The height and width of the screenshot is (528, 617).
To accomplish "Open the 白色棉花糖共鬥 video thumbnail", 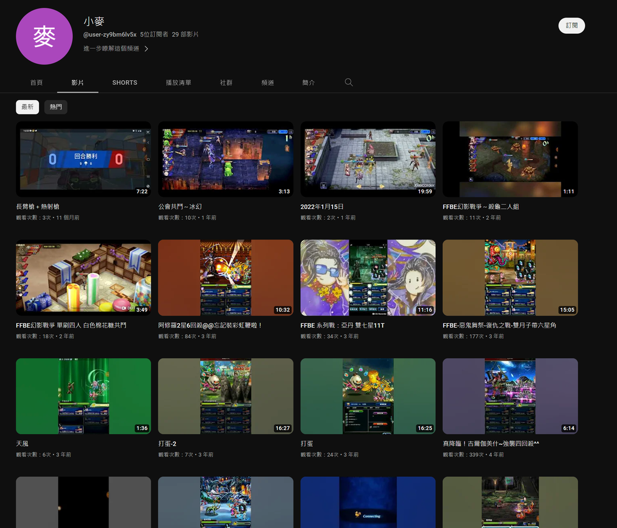I will pos(83,278).
